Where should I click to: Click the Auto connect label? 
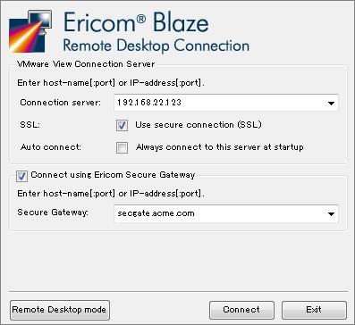51,147
